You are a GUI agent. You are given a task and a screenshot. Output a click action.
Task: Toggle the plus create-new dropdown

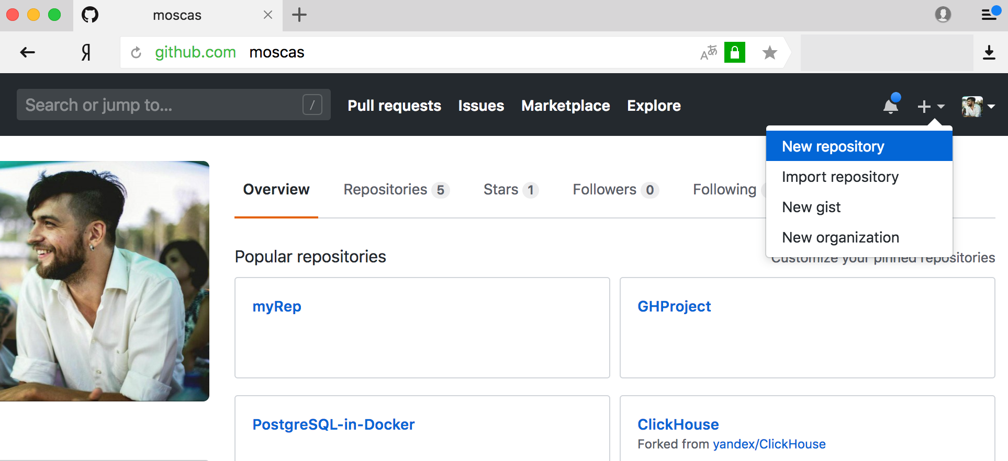pyautogui.click(x=931, y=106)
